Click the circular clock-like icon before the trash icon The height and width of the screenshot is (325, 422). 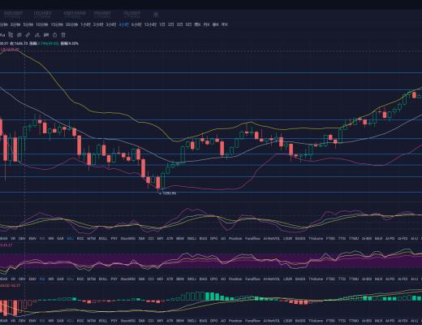coord(54,35)
